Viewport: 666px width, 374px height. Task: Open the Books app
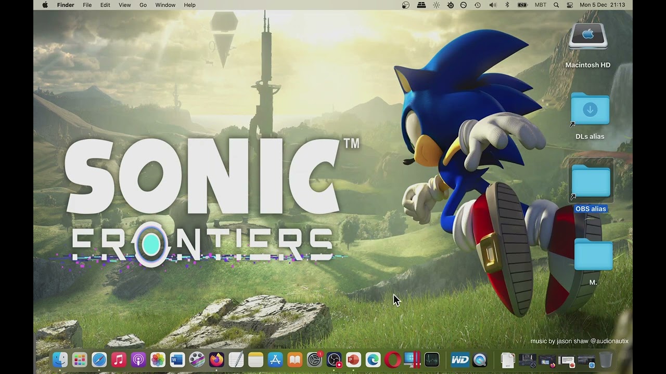[x=295, y=359]
